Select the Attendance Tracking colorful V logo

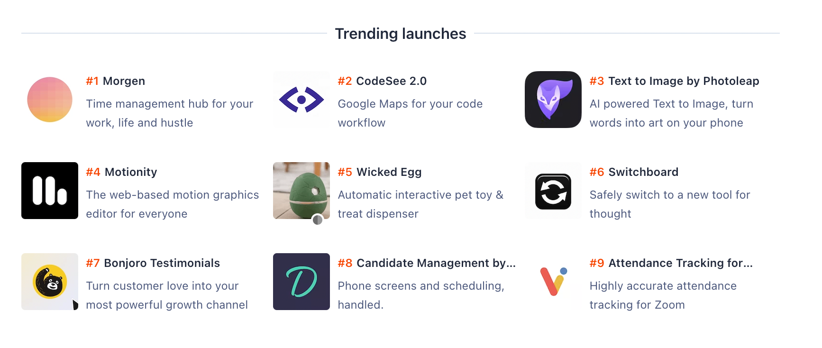(553, 282)
